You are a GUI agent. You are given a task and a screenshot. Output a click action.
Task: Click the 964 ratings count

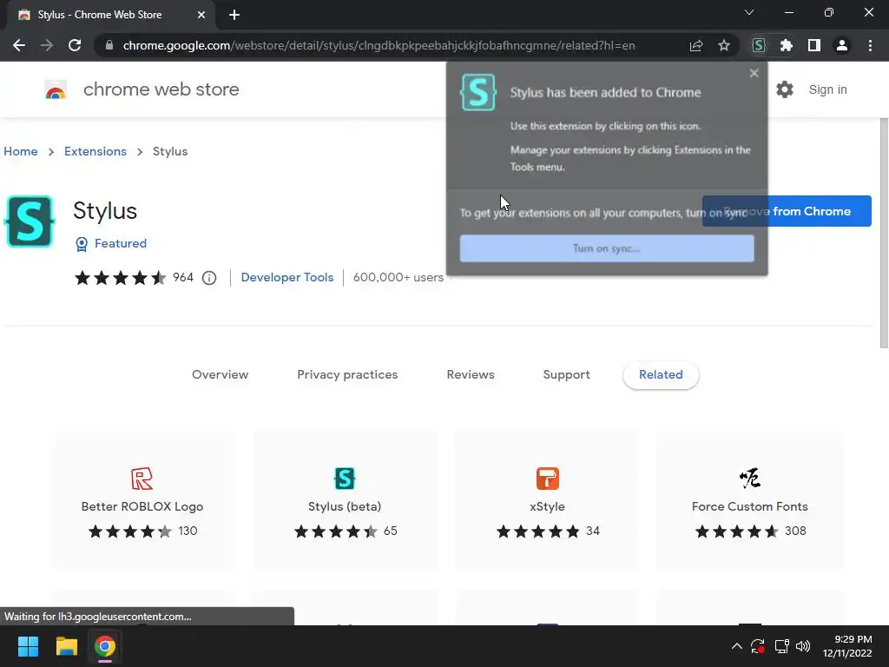coord(183,277)
